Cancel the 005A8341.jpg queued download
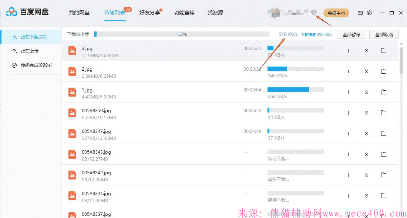 [x=366, y=196]
